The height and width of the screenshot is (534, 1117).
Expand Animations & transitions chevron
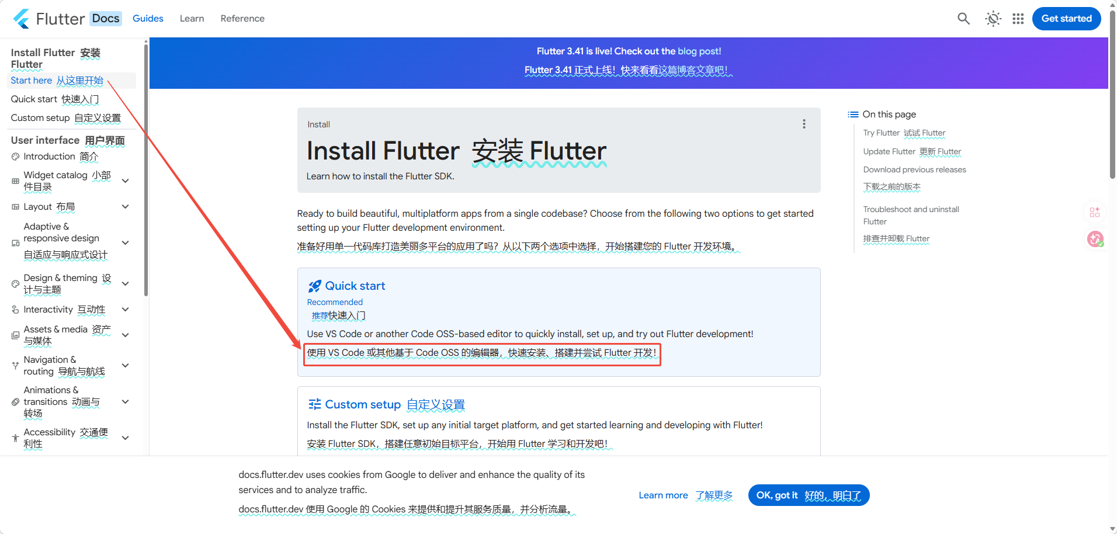[125, 402]
